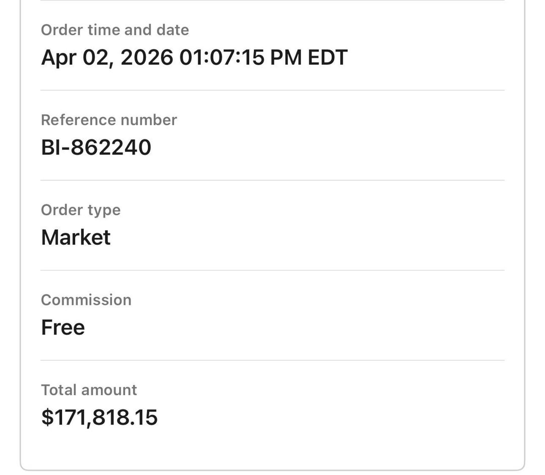Click divider line above 'Commission'
This screenshot has height=475, width=545.
click(x=272, y=270)
